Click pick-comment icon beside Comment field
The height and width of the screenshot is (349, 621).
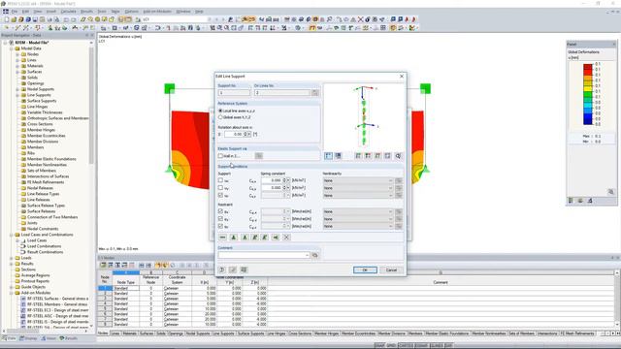(314, 255)
